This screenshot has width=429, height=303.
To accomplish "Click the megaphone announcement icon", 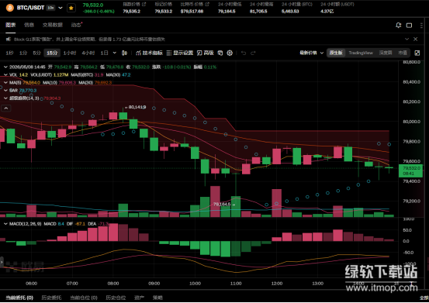I will pyautogui.click(x=9, y=39).
